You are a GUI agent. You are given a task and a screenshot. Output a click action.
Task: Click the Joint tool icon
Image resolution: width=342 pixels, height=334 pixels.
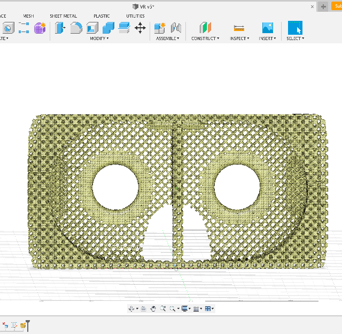click(x=176, y=28)
